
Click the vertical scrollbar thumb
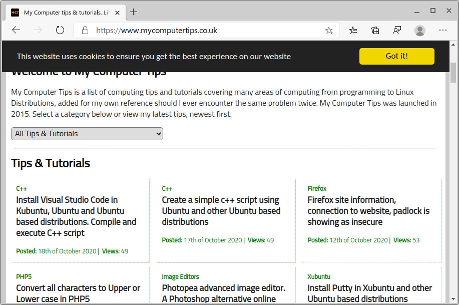point(453,72)
